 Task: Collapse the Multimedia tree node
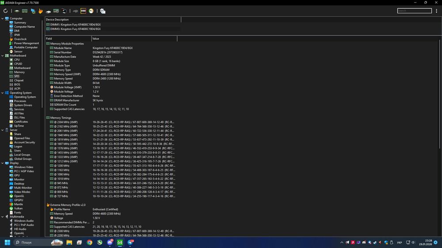point(2,217)
